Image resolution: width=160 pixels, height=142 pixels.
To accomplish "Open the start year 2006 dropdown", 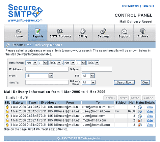I will 55,63.
